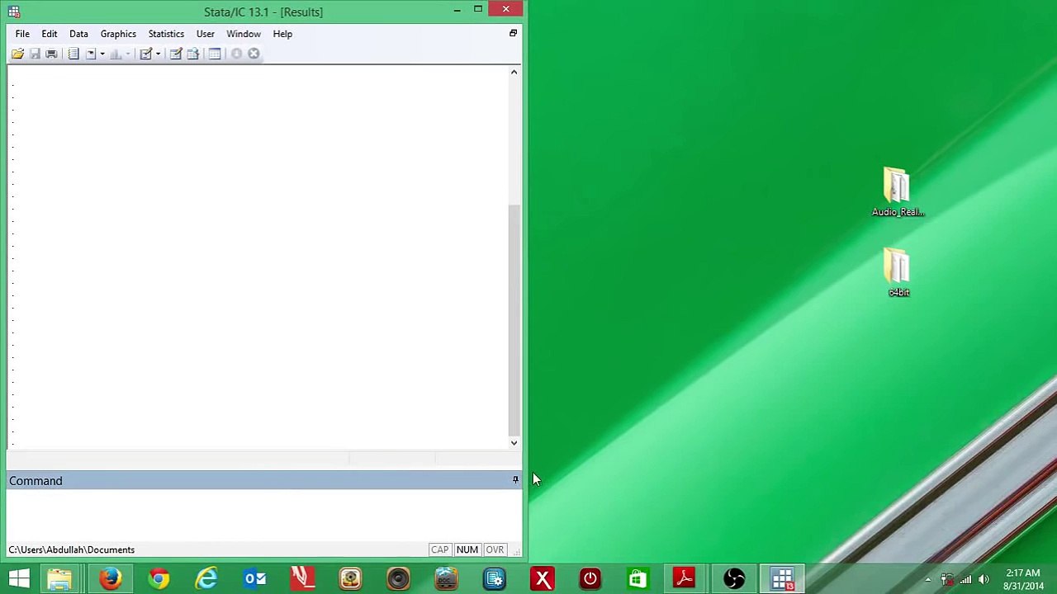Viewport: 1057px width, 594px height.
Task: Expand the Do-file Editor dropdown arrow
Action: 158,54
